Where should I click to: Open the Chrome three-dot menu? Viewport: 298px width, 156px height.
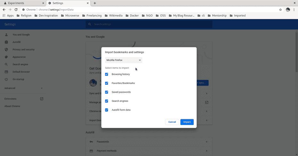[x=294, y=10]
